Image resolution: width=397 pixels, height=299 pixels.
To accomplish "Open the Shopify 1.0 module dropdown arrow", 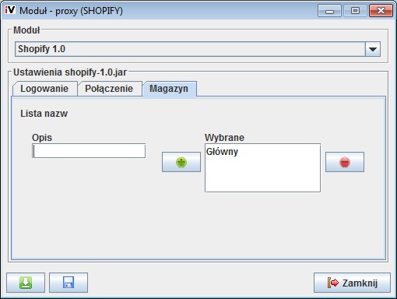I will [x=373, y=49].
